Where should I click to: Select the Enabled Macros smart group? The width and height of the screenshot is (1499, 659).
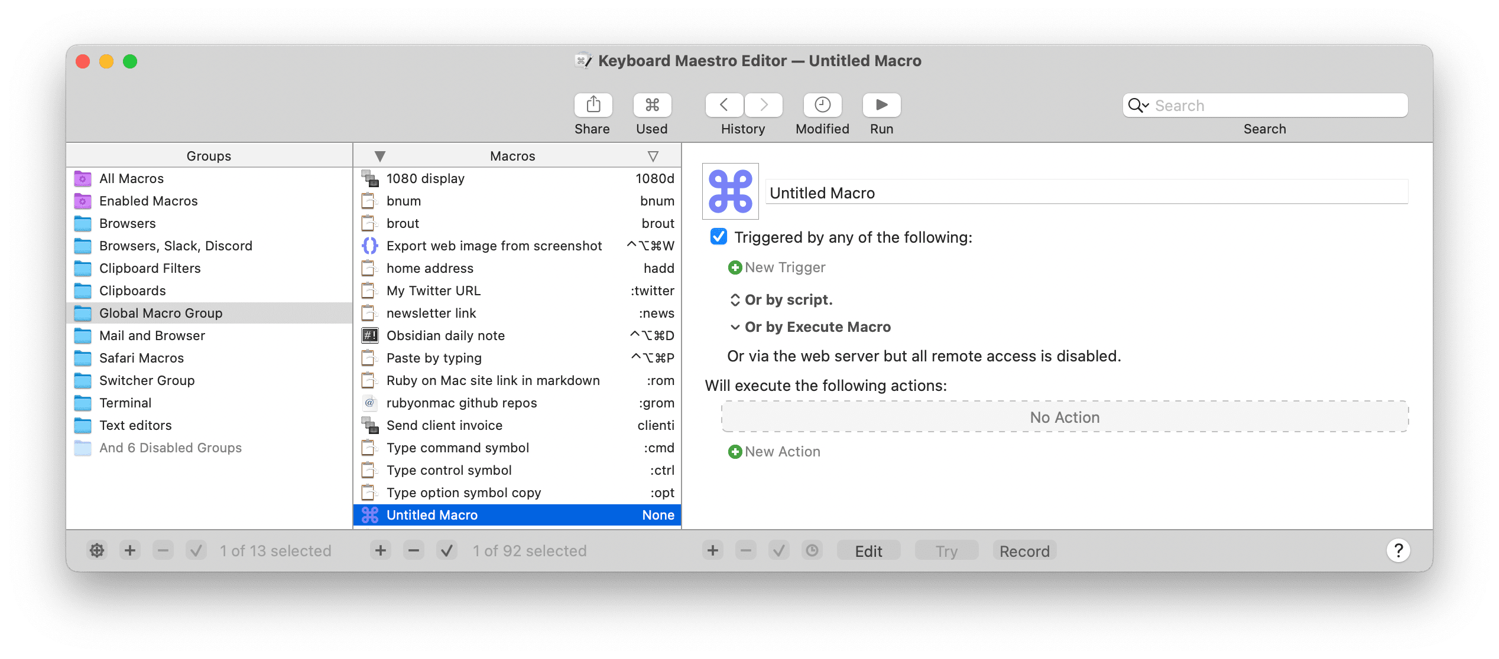(x=209, y=201)
